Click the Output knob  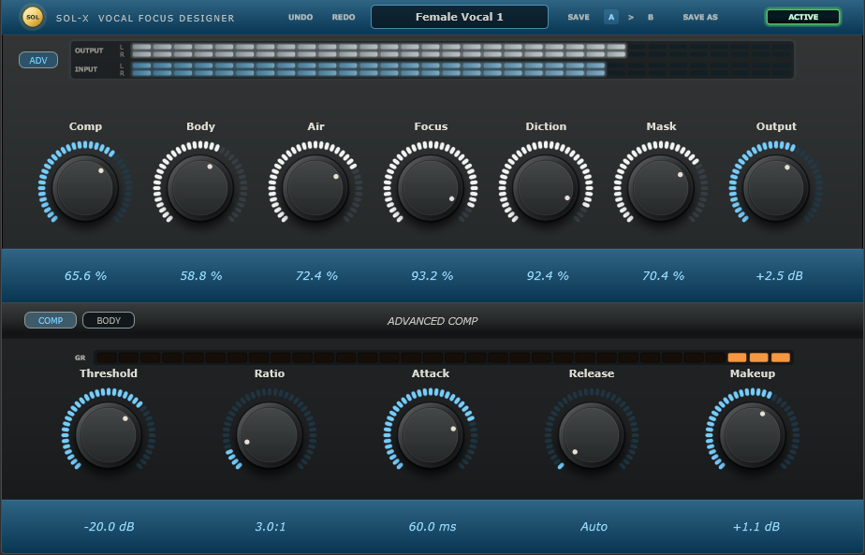tap(776, 188)
